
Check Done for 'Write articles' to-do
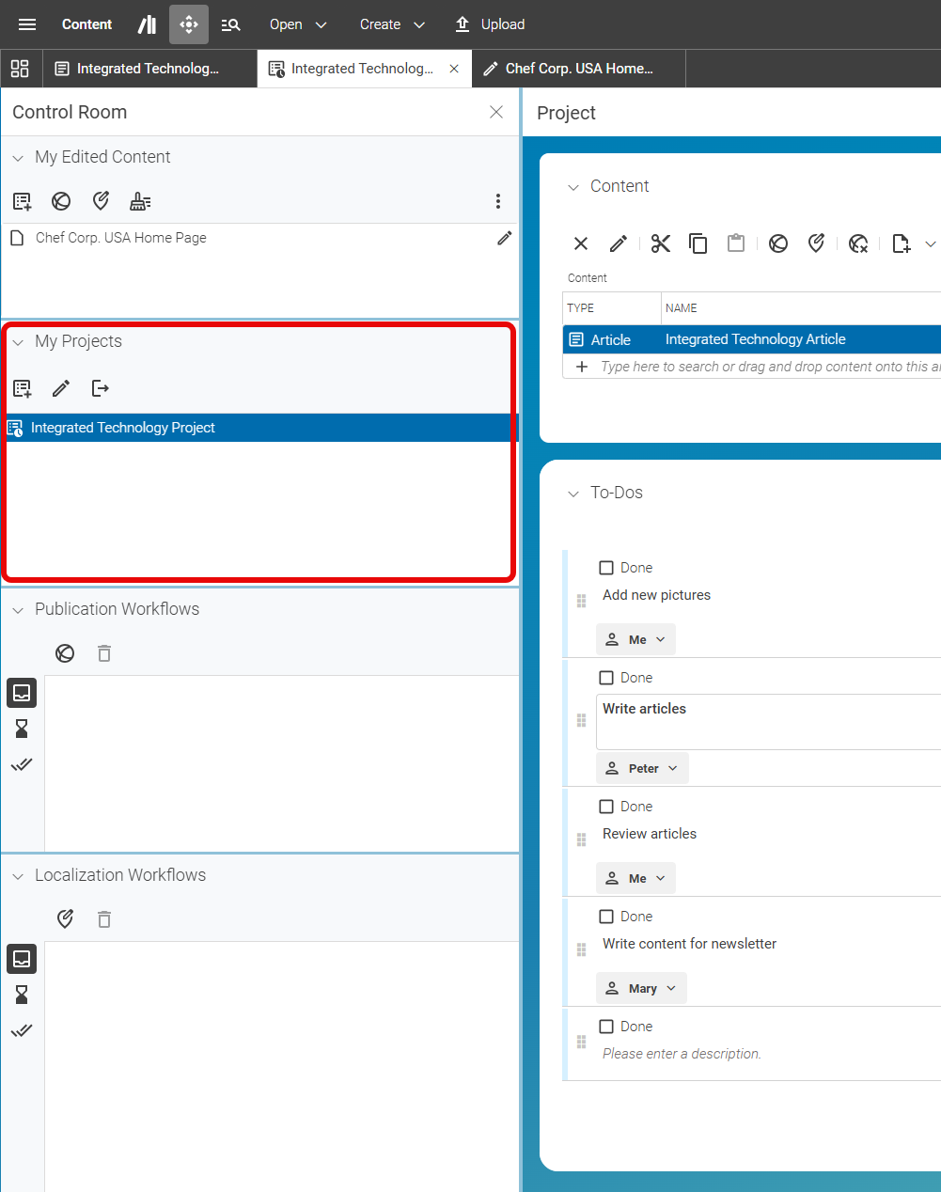coord(606,678)
